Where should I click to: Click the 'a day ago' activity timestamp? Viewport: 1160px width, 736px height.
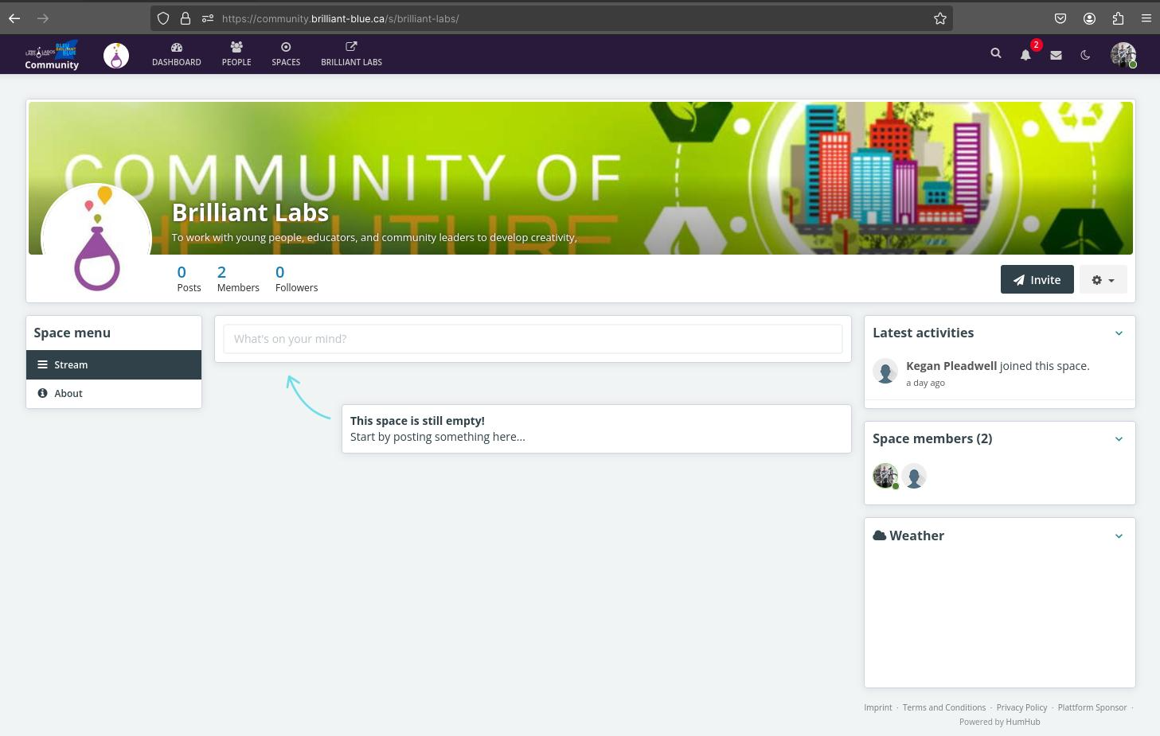point(925,383)
